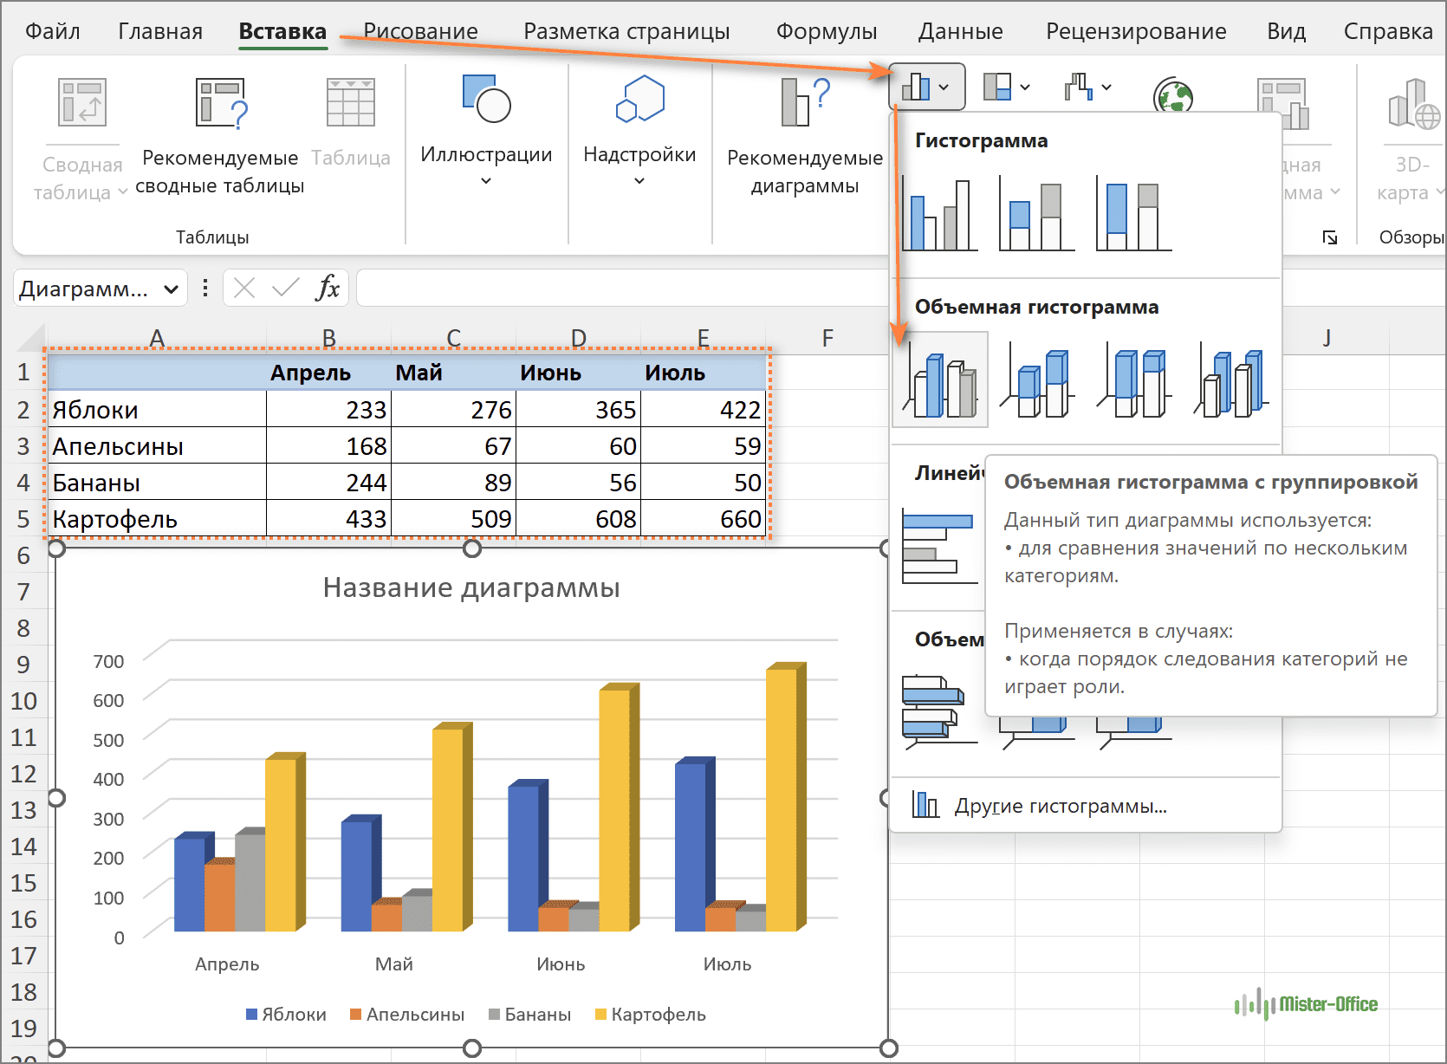Click the Рекомендуемые диаграммы icon
The width and height of the screenshot is (1447, 1064).
pos(804,102)
